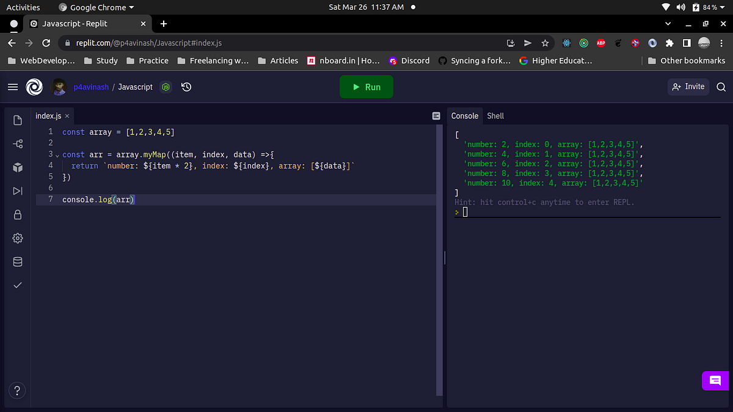Open the Secrets panel (lock icon)
The height and width of the screenshot is (412, 733).
coord(17,214)
